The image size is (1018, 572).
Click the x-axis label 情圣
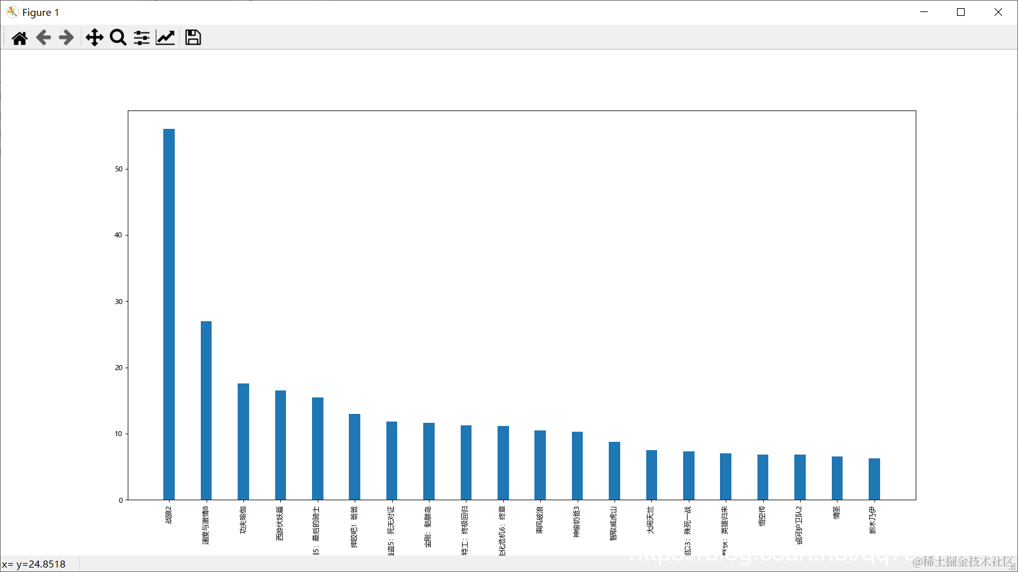(x=837, y=513)
